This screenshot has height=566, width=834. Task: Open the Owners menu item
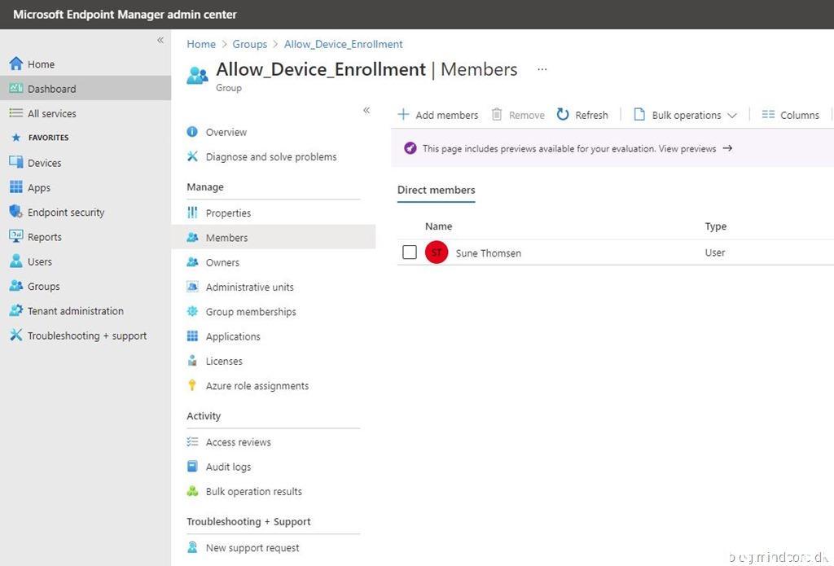point(222,262)
